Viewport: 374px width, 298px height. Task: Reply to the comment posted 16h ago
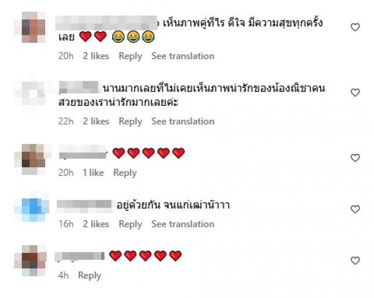130,224
